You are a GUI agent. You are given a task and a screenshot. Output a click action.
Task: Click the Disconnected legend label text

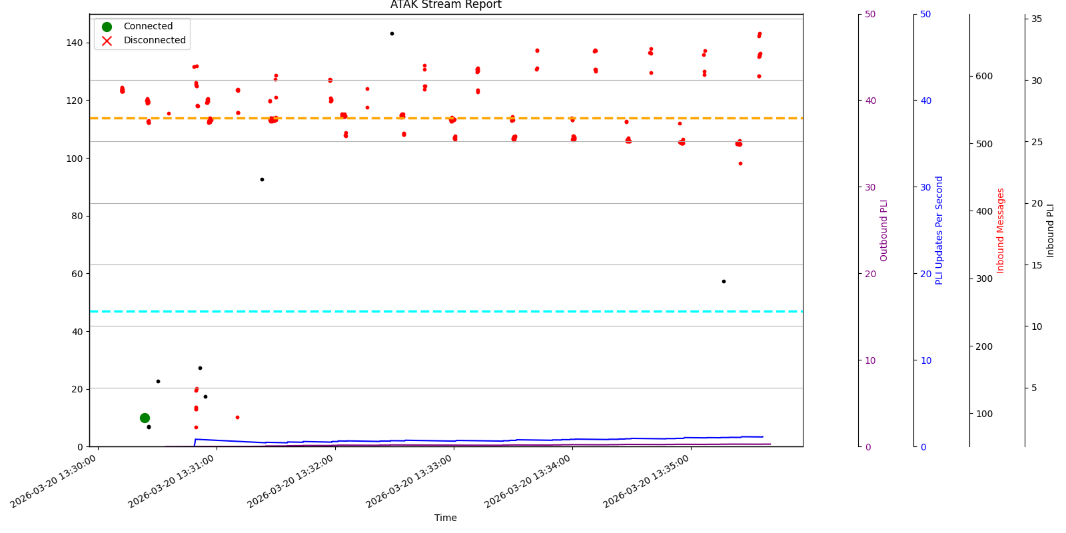click(x=155, y=41)
